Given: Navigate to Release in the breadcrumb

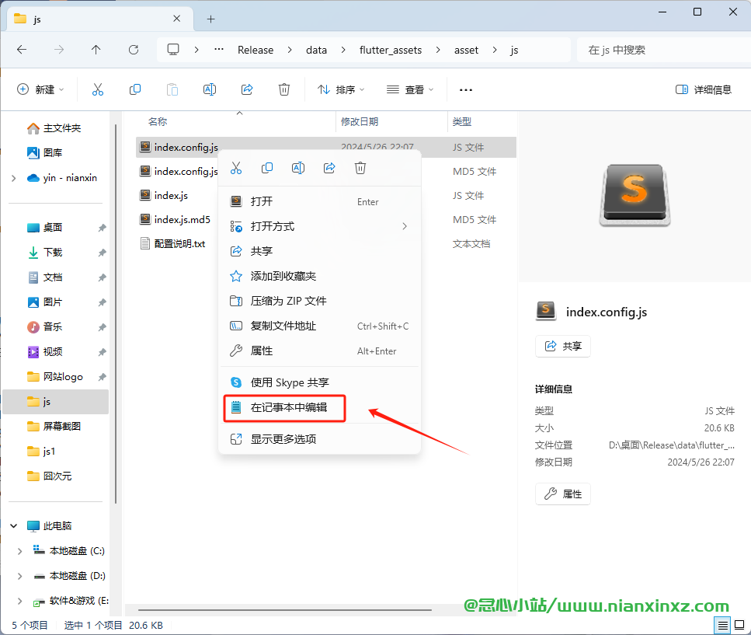Looking at the screenshot, I should click(256, 50).
